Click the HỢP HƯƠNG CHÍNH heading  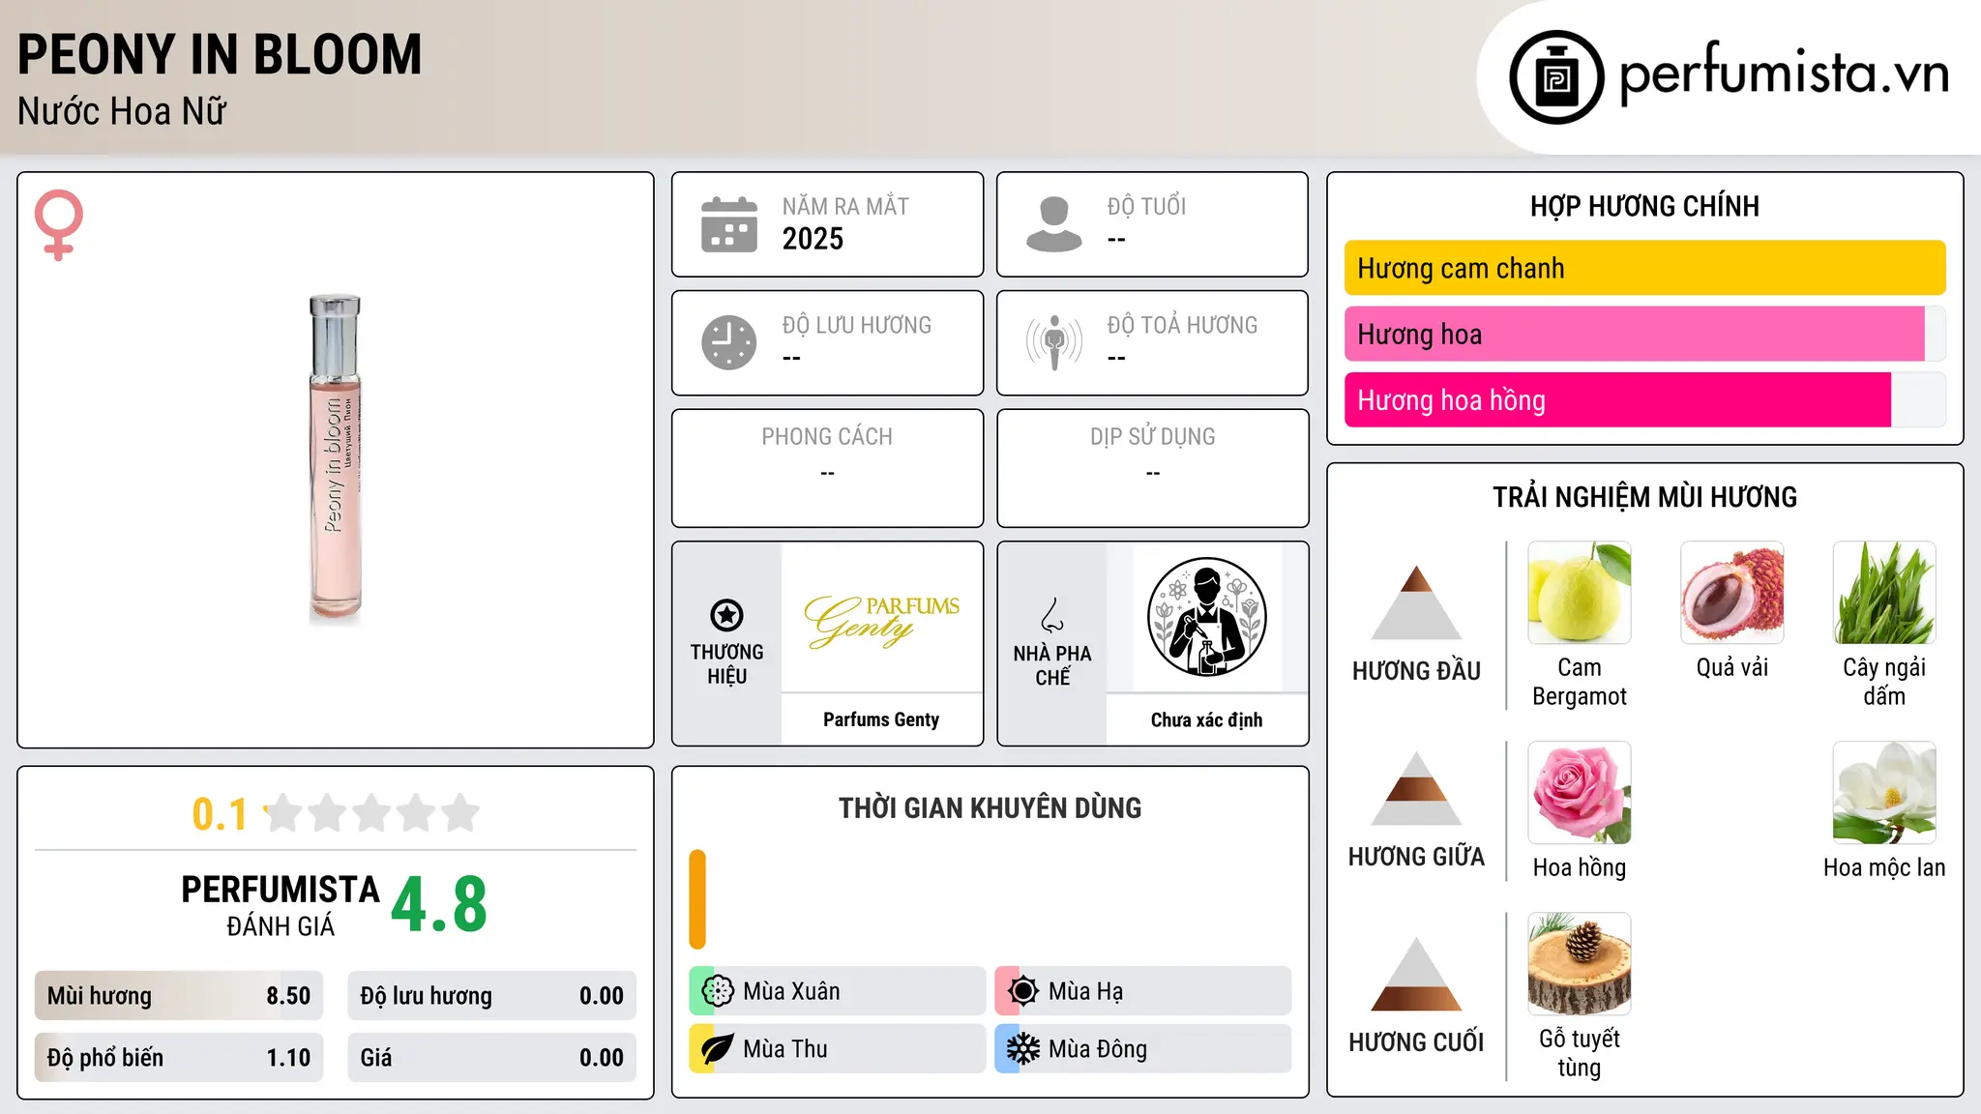tap(1644, 206)
